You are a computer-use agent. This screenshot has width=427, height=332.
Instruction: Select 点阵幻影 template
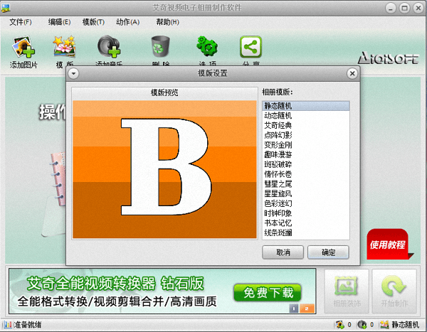coord(306,135)
